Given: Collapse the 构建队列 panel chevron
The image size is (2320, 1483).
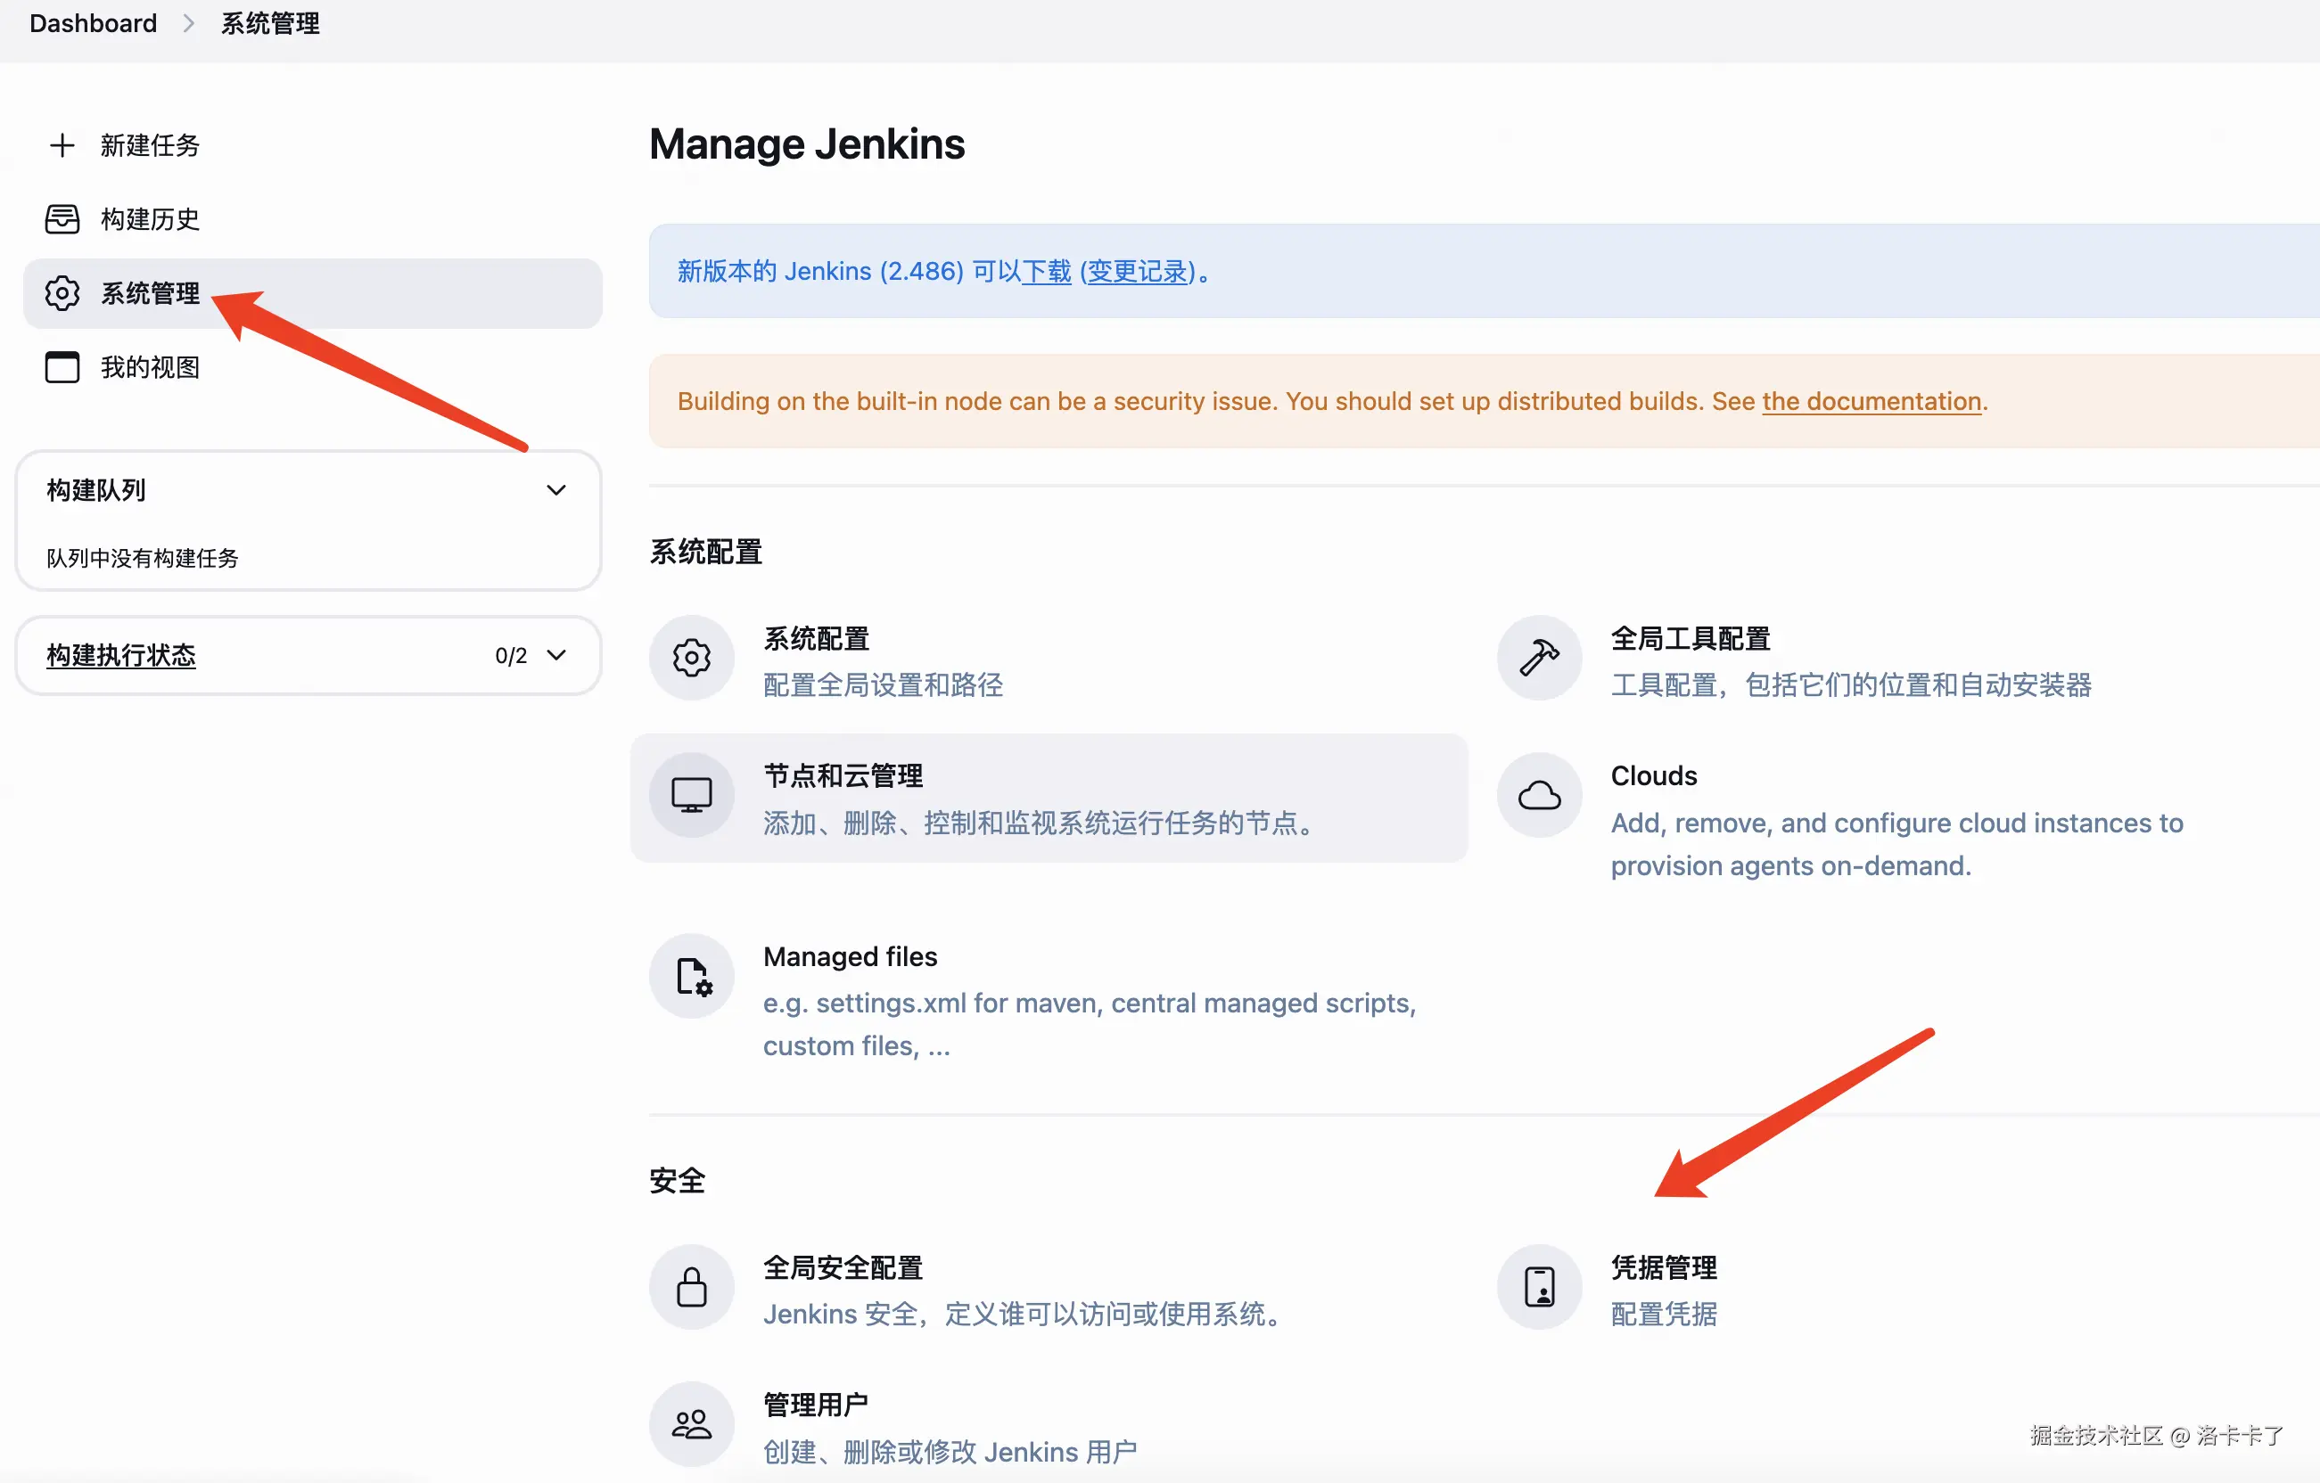Looking at the screenshot, I should (x=555, y=490).
